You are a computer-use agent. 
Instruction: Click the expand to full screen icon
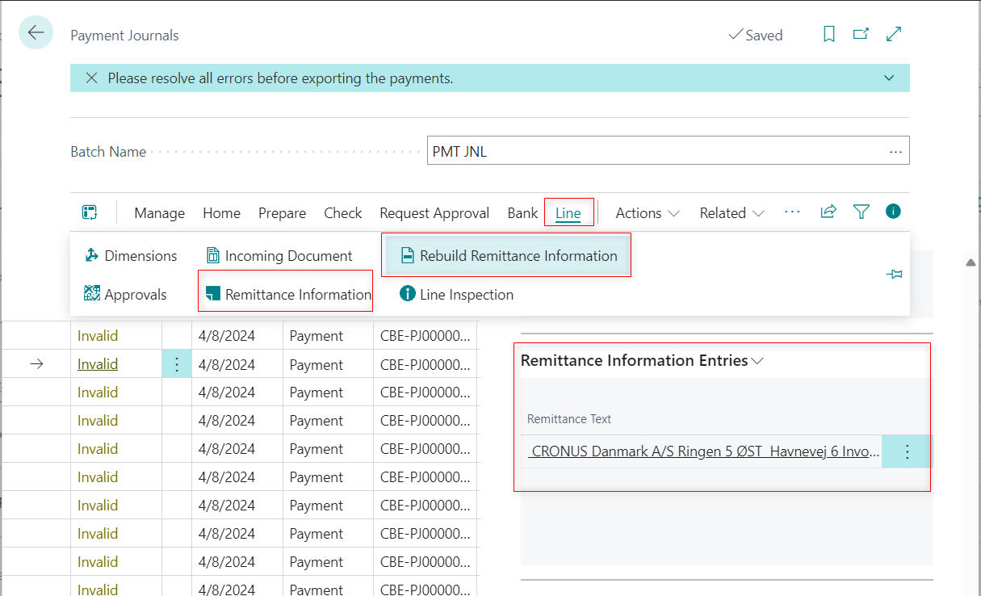tap(893, 34)
